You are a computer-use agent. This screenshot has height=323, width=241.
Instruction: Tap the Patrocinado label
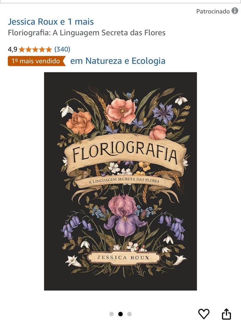213,11
